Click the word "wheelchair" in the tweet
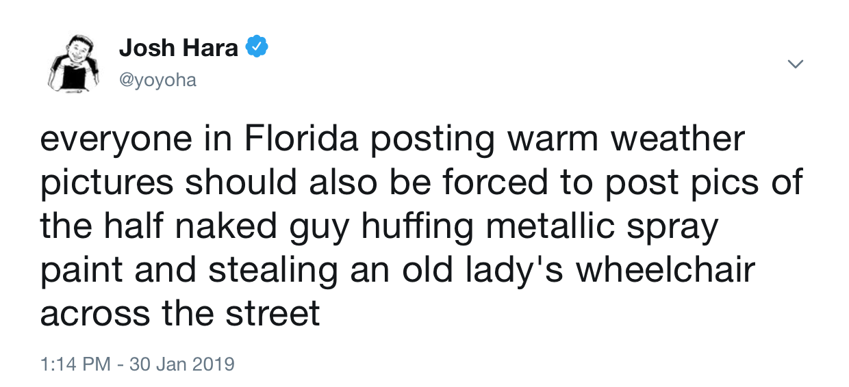 pos(665,270)
